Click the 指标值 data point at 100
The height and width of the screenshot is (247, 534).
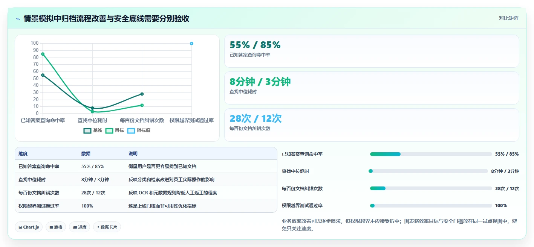coord(191,44)
